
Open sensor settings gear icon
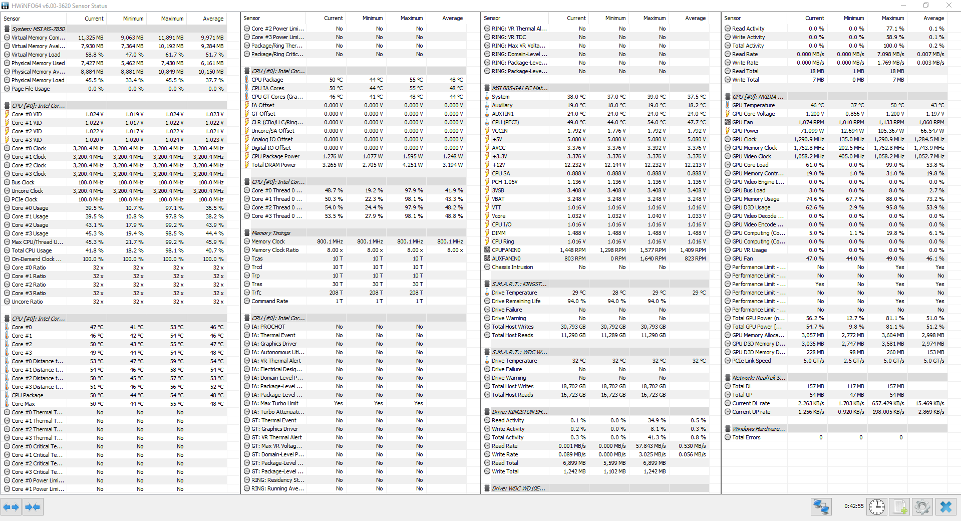coord(922,507)
